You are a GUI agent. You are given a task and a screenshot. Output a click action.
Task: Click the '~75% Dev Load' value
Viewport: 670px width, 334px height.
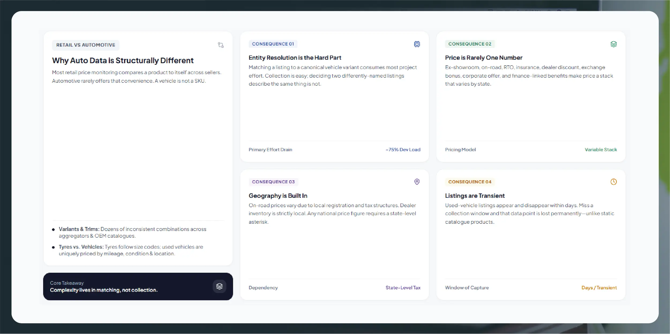pos(403,150)
